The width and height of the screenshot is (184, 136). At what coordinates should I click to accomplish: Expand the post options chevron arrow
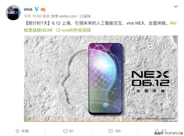(175, 7)
